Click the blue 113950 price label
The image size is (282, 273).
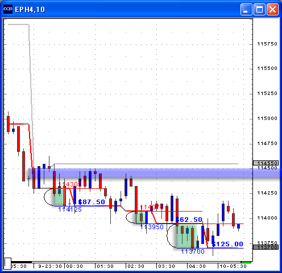(152, 227)
